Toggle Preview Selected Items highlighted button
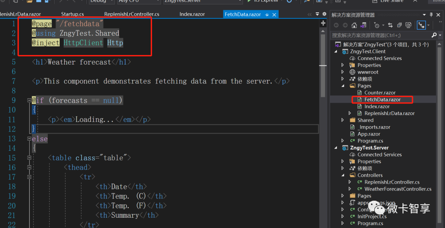445x228 pixels. coord(421,25)
